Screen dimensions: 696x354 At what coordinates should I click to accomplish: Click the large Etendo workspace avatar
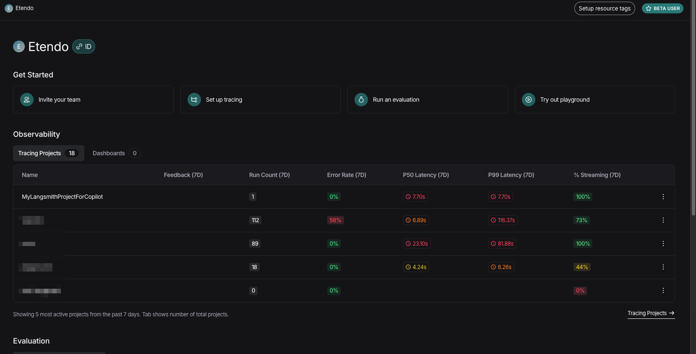(x=19, y=46)
